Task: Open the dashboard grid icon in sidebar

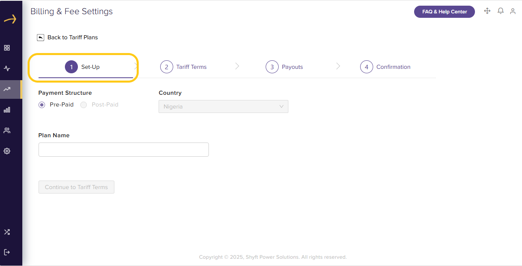Action: coord(7,48)
